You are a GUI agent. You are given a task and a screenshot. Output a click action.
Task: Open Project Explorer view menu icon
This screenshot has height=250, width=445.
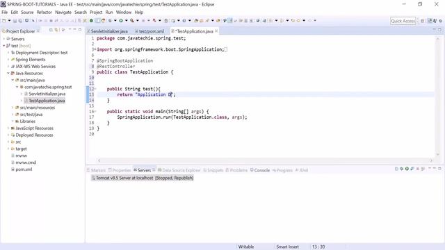point(70,29)
